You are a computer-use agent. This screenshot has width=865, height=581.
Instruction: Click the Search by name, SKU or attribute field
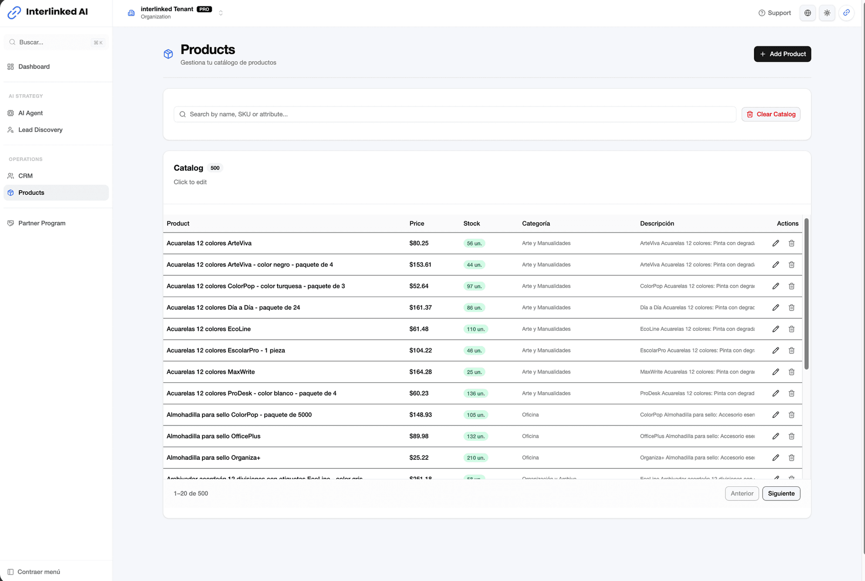(455, 114)
